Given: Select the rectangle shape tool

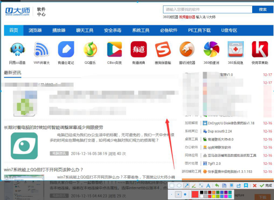Looking at the screenshot, I should coord(172,186).
